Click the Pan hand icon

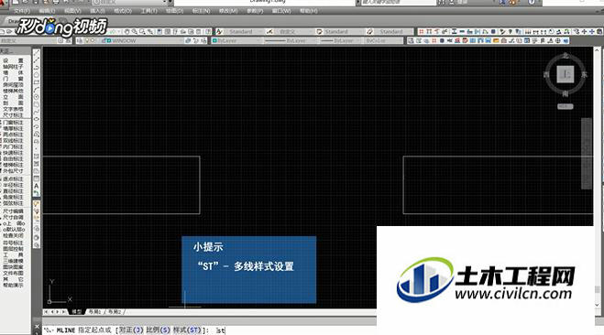126,31
